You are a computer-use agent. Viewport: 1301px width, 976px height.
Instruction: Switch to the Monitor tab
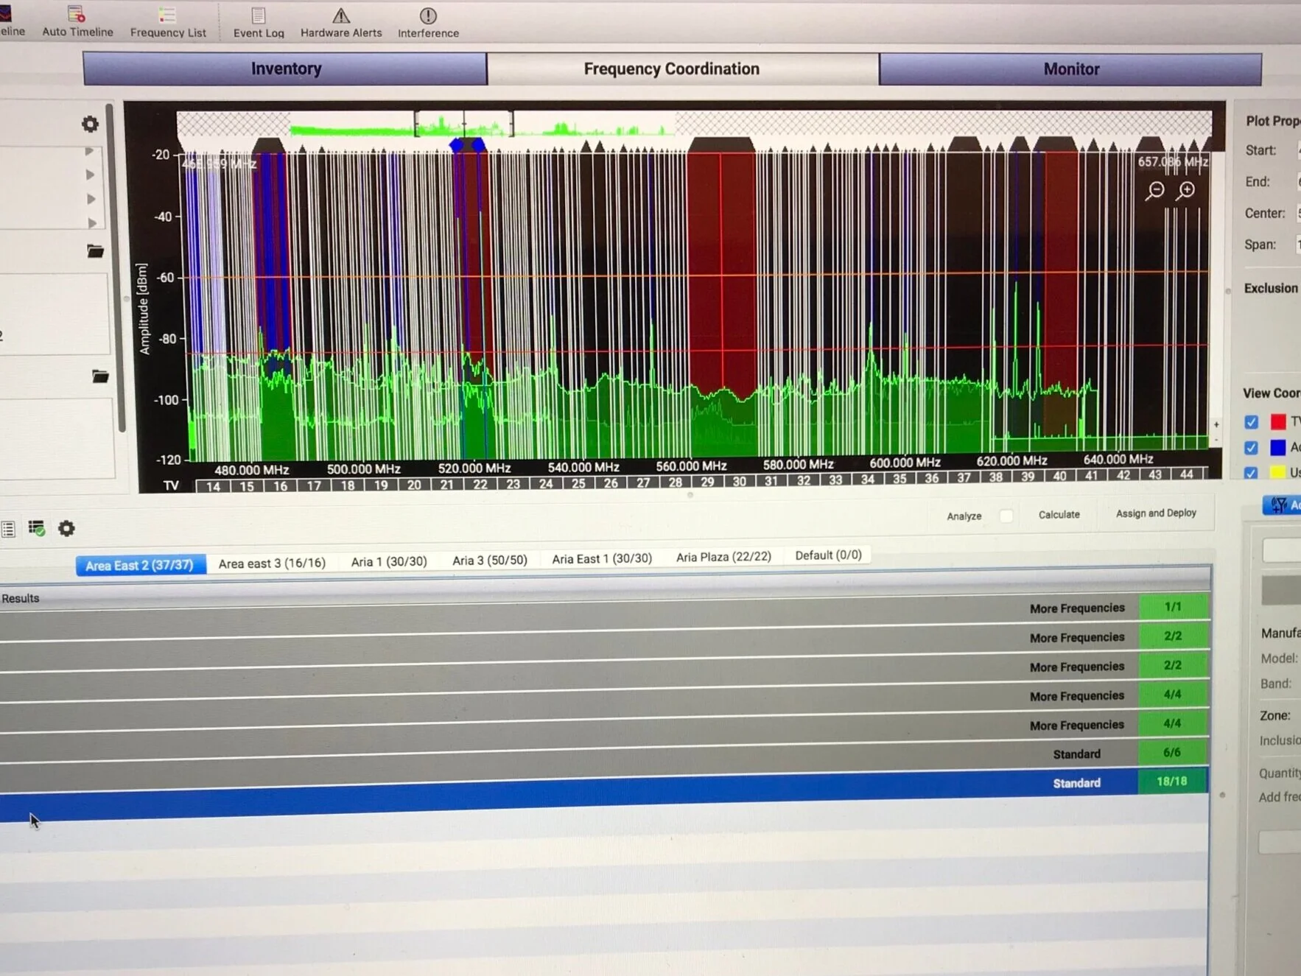click(1070, 69)
